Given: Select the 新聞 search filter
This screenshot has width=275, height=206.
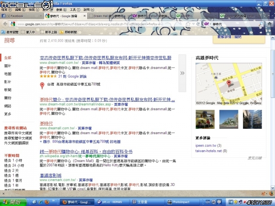Looking at the screenshot, I should pos(8,90).
